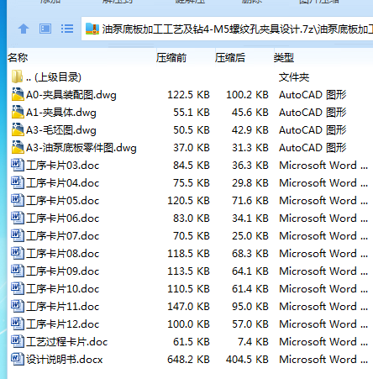The image size is (373, 379).
Task: Click the .. (上级目录) row label
Action: [54, 77]
